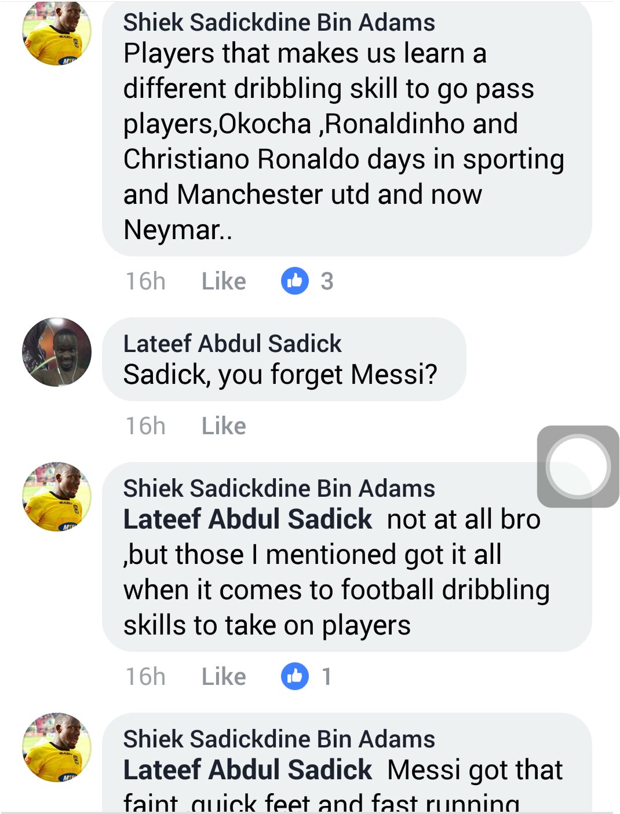Open Shiek Sadickdine name above 'not at all bro'
This screenshot has height=814, width=620.
click(x=279, y=489)
